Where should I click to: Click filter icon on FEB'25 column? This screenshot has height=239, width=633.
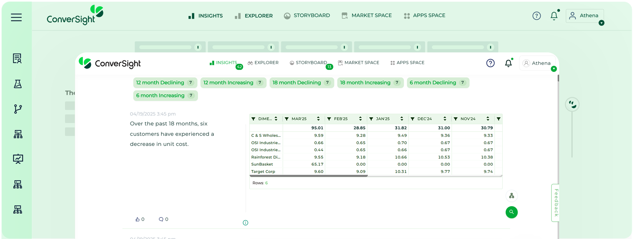329,119
